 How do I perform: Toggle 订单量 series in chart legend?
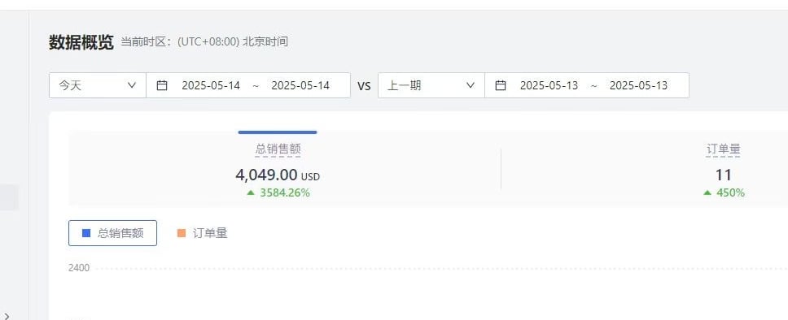click(x=203, y=233)
